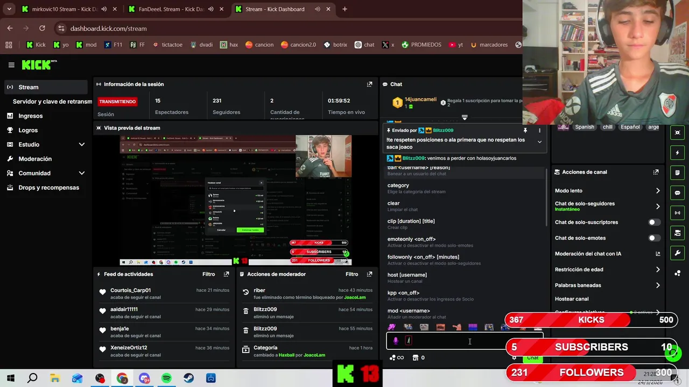Viewport: 689px width, 387px height.
Task: Expand Restricción de edad options
Action: (x=658, y=270)
